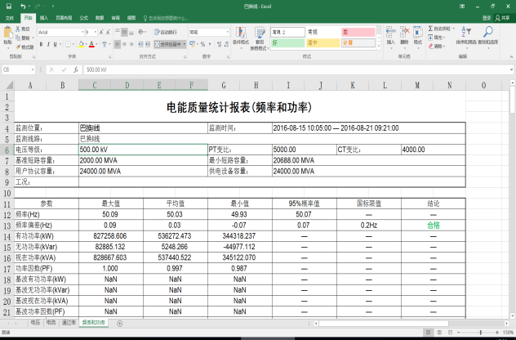516x340 pixels.
Task: Click the Save icon in the title bar
Action: pyautogui.click(x=8, y=7)
